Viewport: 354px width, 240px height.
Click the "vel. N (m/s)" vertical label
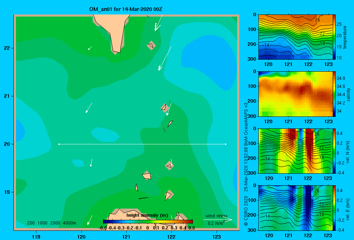[x=348, y=152]
